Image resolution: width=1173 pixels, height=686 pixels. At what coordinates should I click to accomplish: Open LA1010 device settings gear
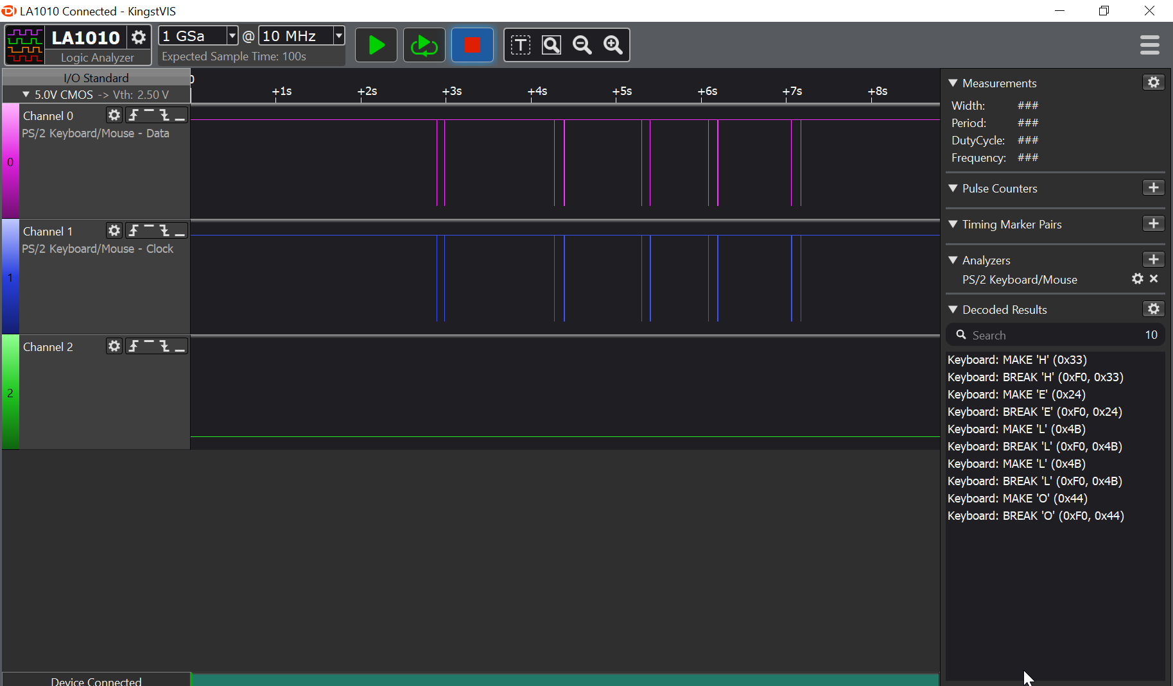coord(139,37)
